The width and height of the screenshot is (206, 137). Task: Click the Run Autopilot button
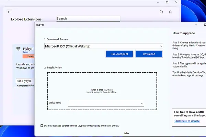coord(119,54)
